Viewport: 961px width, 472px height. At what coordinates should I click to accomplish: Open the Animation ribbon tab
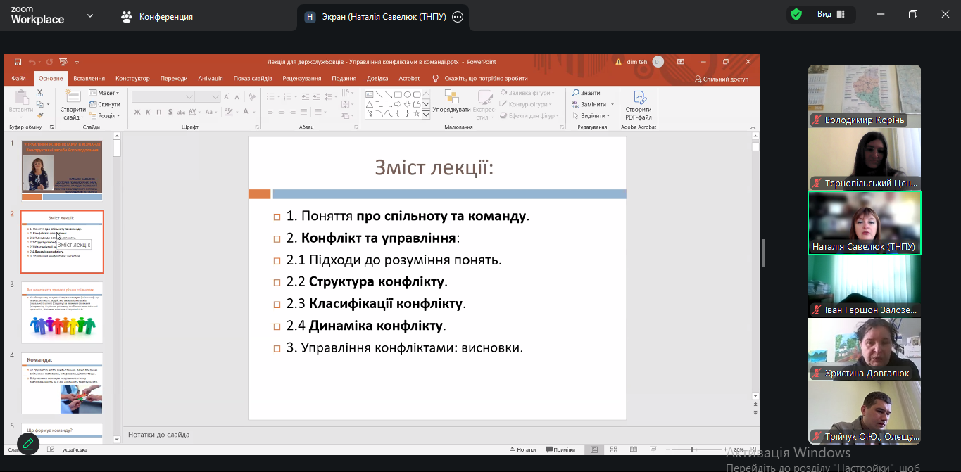211,79
